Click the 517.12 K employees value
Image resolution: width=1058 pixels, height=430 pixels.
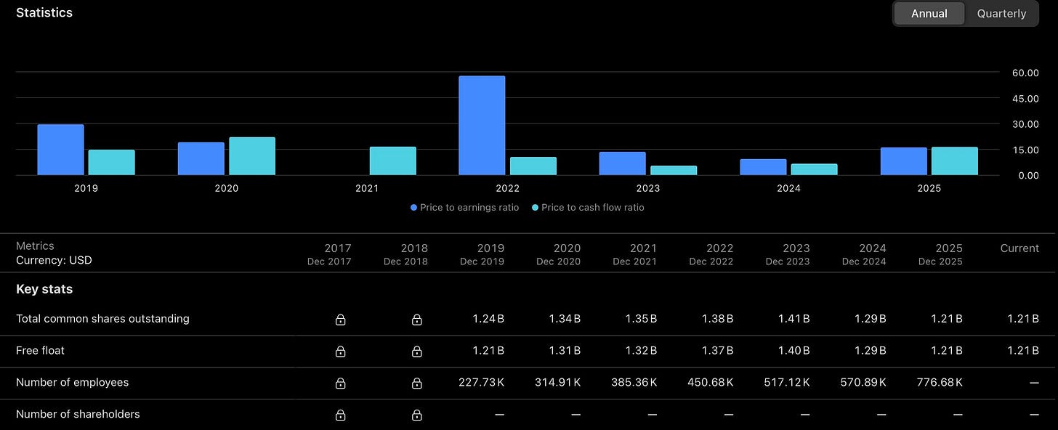(x=787, y=383)
